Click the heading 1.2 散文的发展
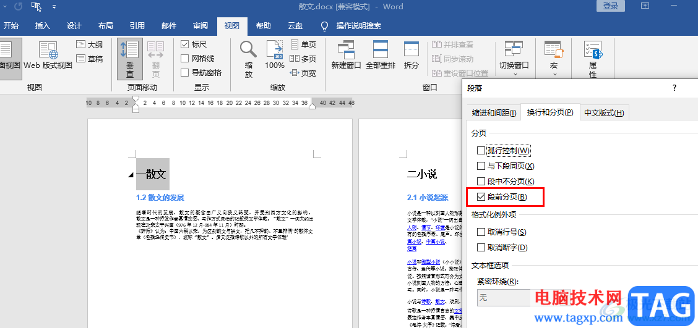Screen dimensions: 698x328 coord(160,197)
